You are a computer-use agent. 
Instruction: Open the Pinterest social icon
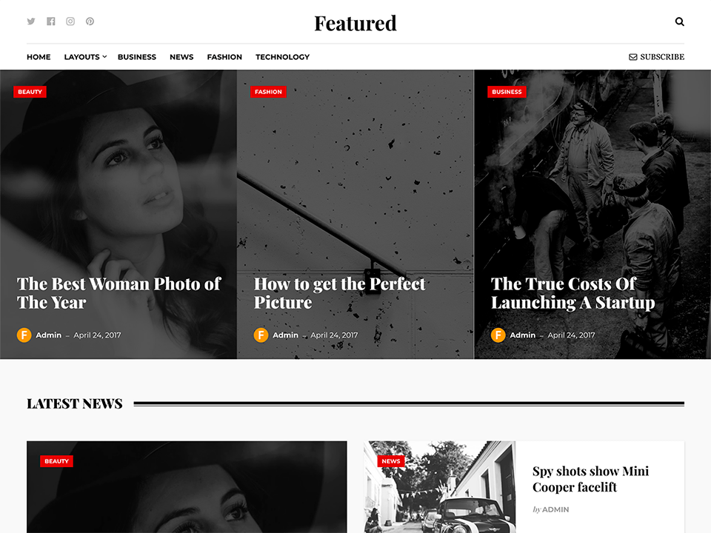pyautogui.click(x=90, y=21)
